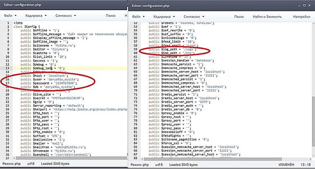This screenshot has width=315, height=169.
Task: Click line with $debug_lang '0'
Action: tap(43, 68)
